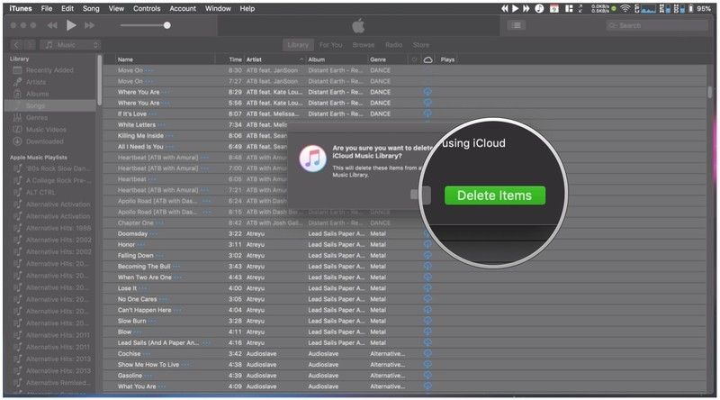The height and width of the screenshot is (400, 720).
Task: Click the iCloud download column header icon
Action: click(x=427, y=59)
